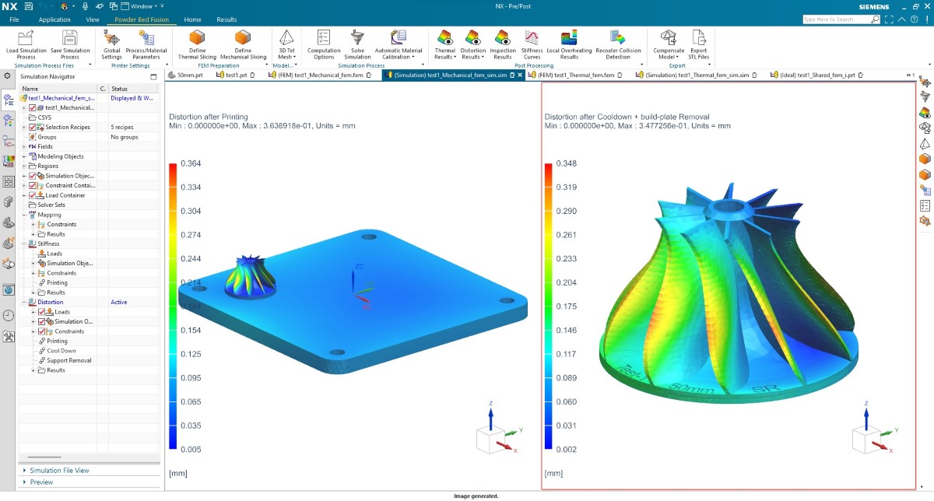The image size is (934, 501).
Task: Click the Type Here to Search field
Action: [837, 19]
